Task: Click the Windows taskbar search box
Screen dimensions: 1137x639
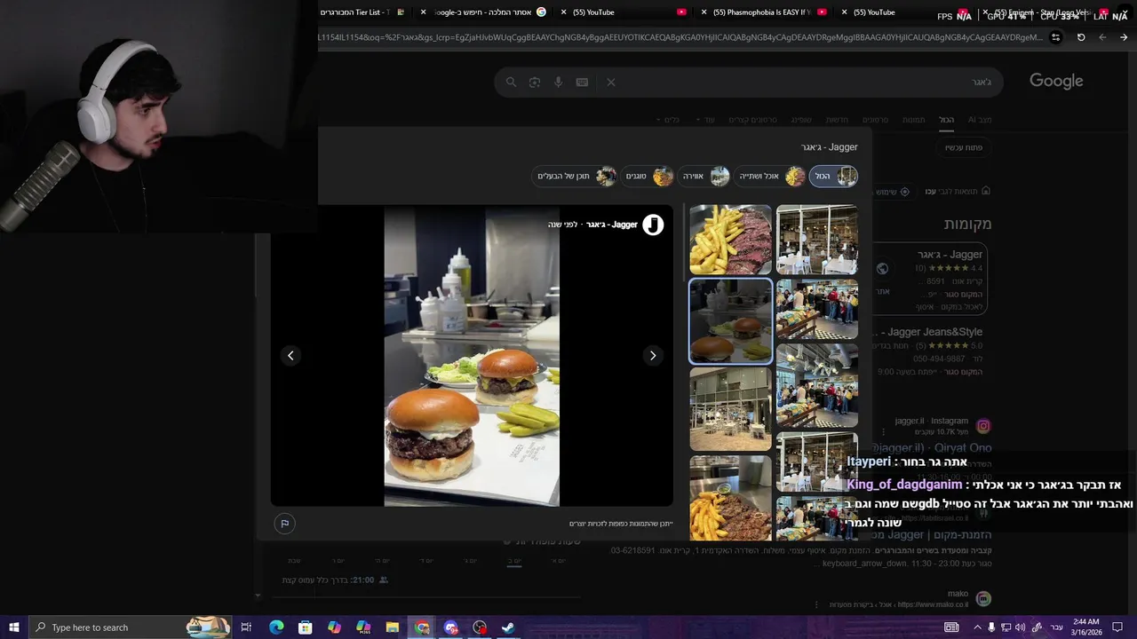Action: point(130,627)
